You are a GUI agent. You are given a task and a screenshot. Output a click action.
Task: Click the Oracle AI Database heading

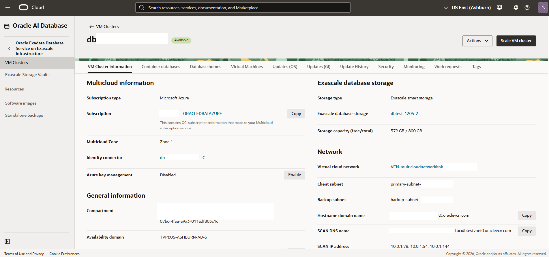click(40, 26)
